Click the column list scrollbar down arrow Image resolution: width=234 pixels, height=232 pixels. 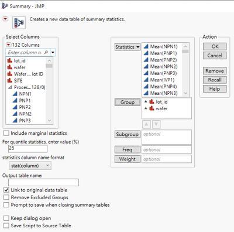tap(49, 121)
